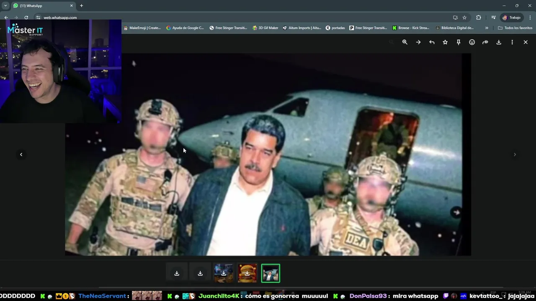Open a new browser tab
The image size is (536, 301).
pos(82,6)
